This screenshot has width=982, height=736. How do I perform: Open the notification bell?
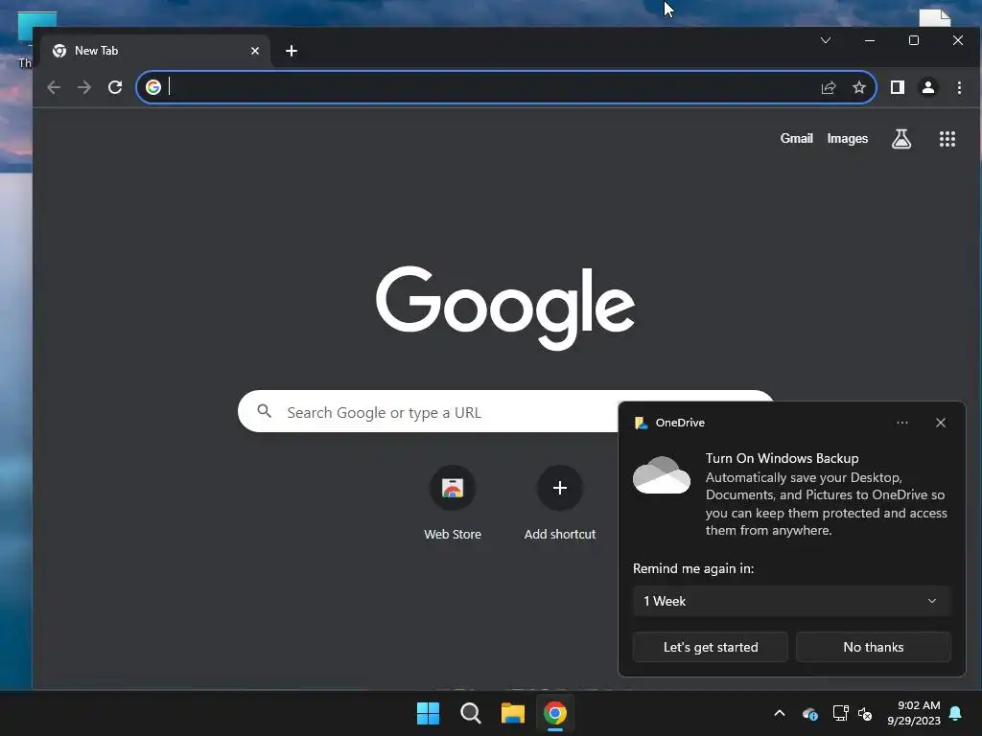(x=956, y=713)
